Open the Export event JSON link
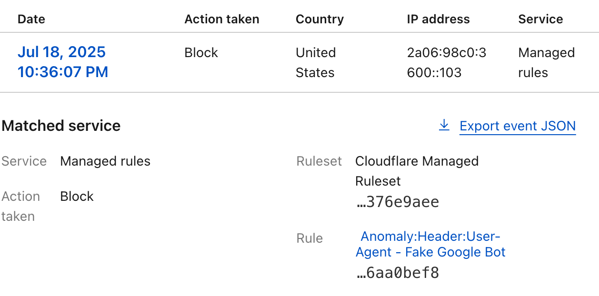 tap(518, 126)
